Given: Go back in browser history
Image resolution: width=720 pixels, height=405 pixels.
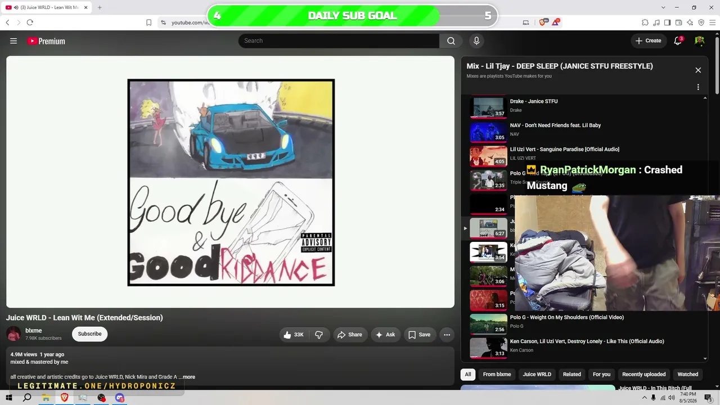Looking at the screenshot, I should (7, 22).
